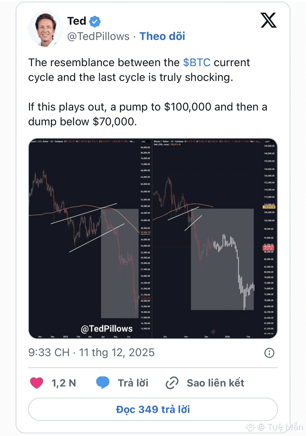Follow the account via Theo dõi link
The image size is (306, 436).
[162, 36]
